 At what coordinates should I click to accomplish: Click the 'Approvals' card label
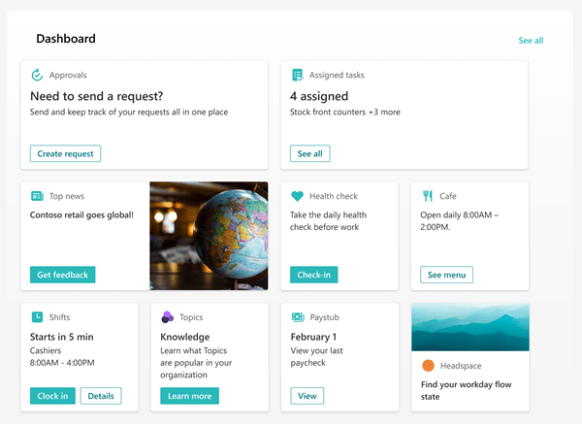pos(68,75)
